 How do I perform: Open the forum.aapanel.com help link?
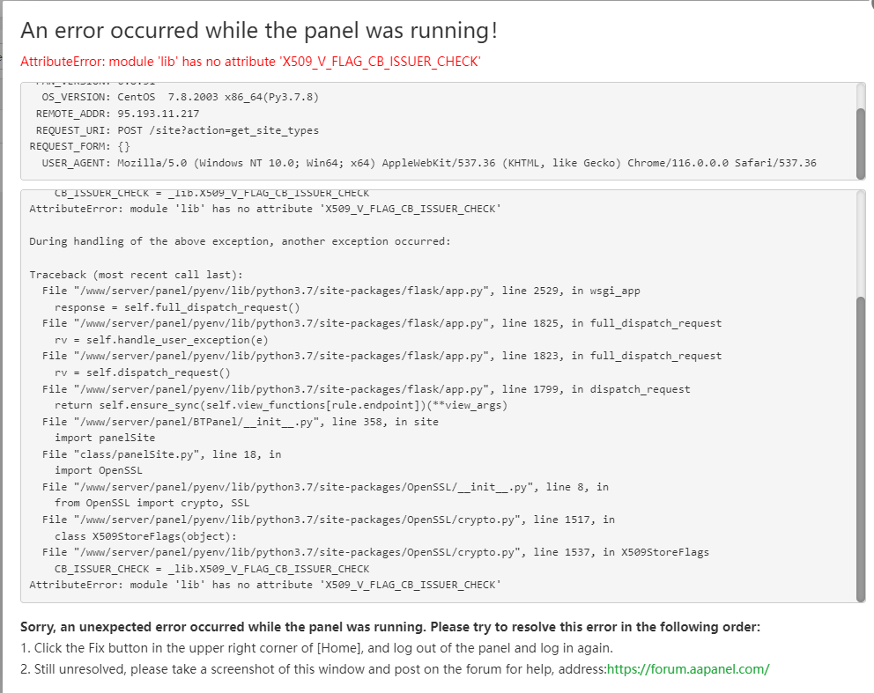[687, 669]
